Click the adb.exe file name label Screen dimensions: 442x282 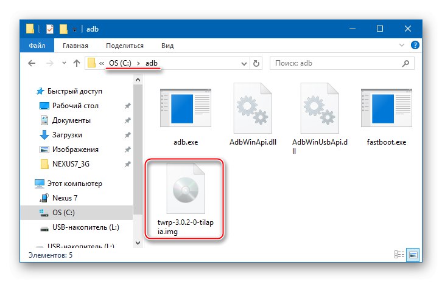coord(186,142)
